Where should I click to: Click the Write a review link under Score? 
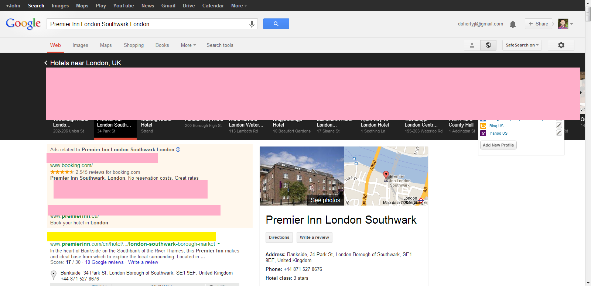(x=143, y=262)
